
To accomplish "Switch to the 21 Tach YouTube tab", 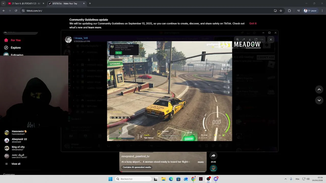I will coord(25,4).
